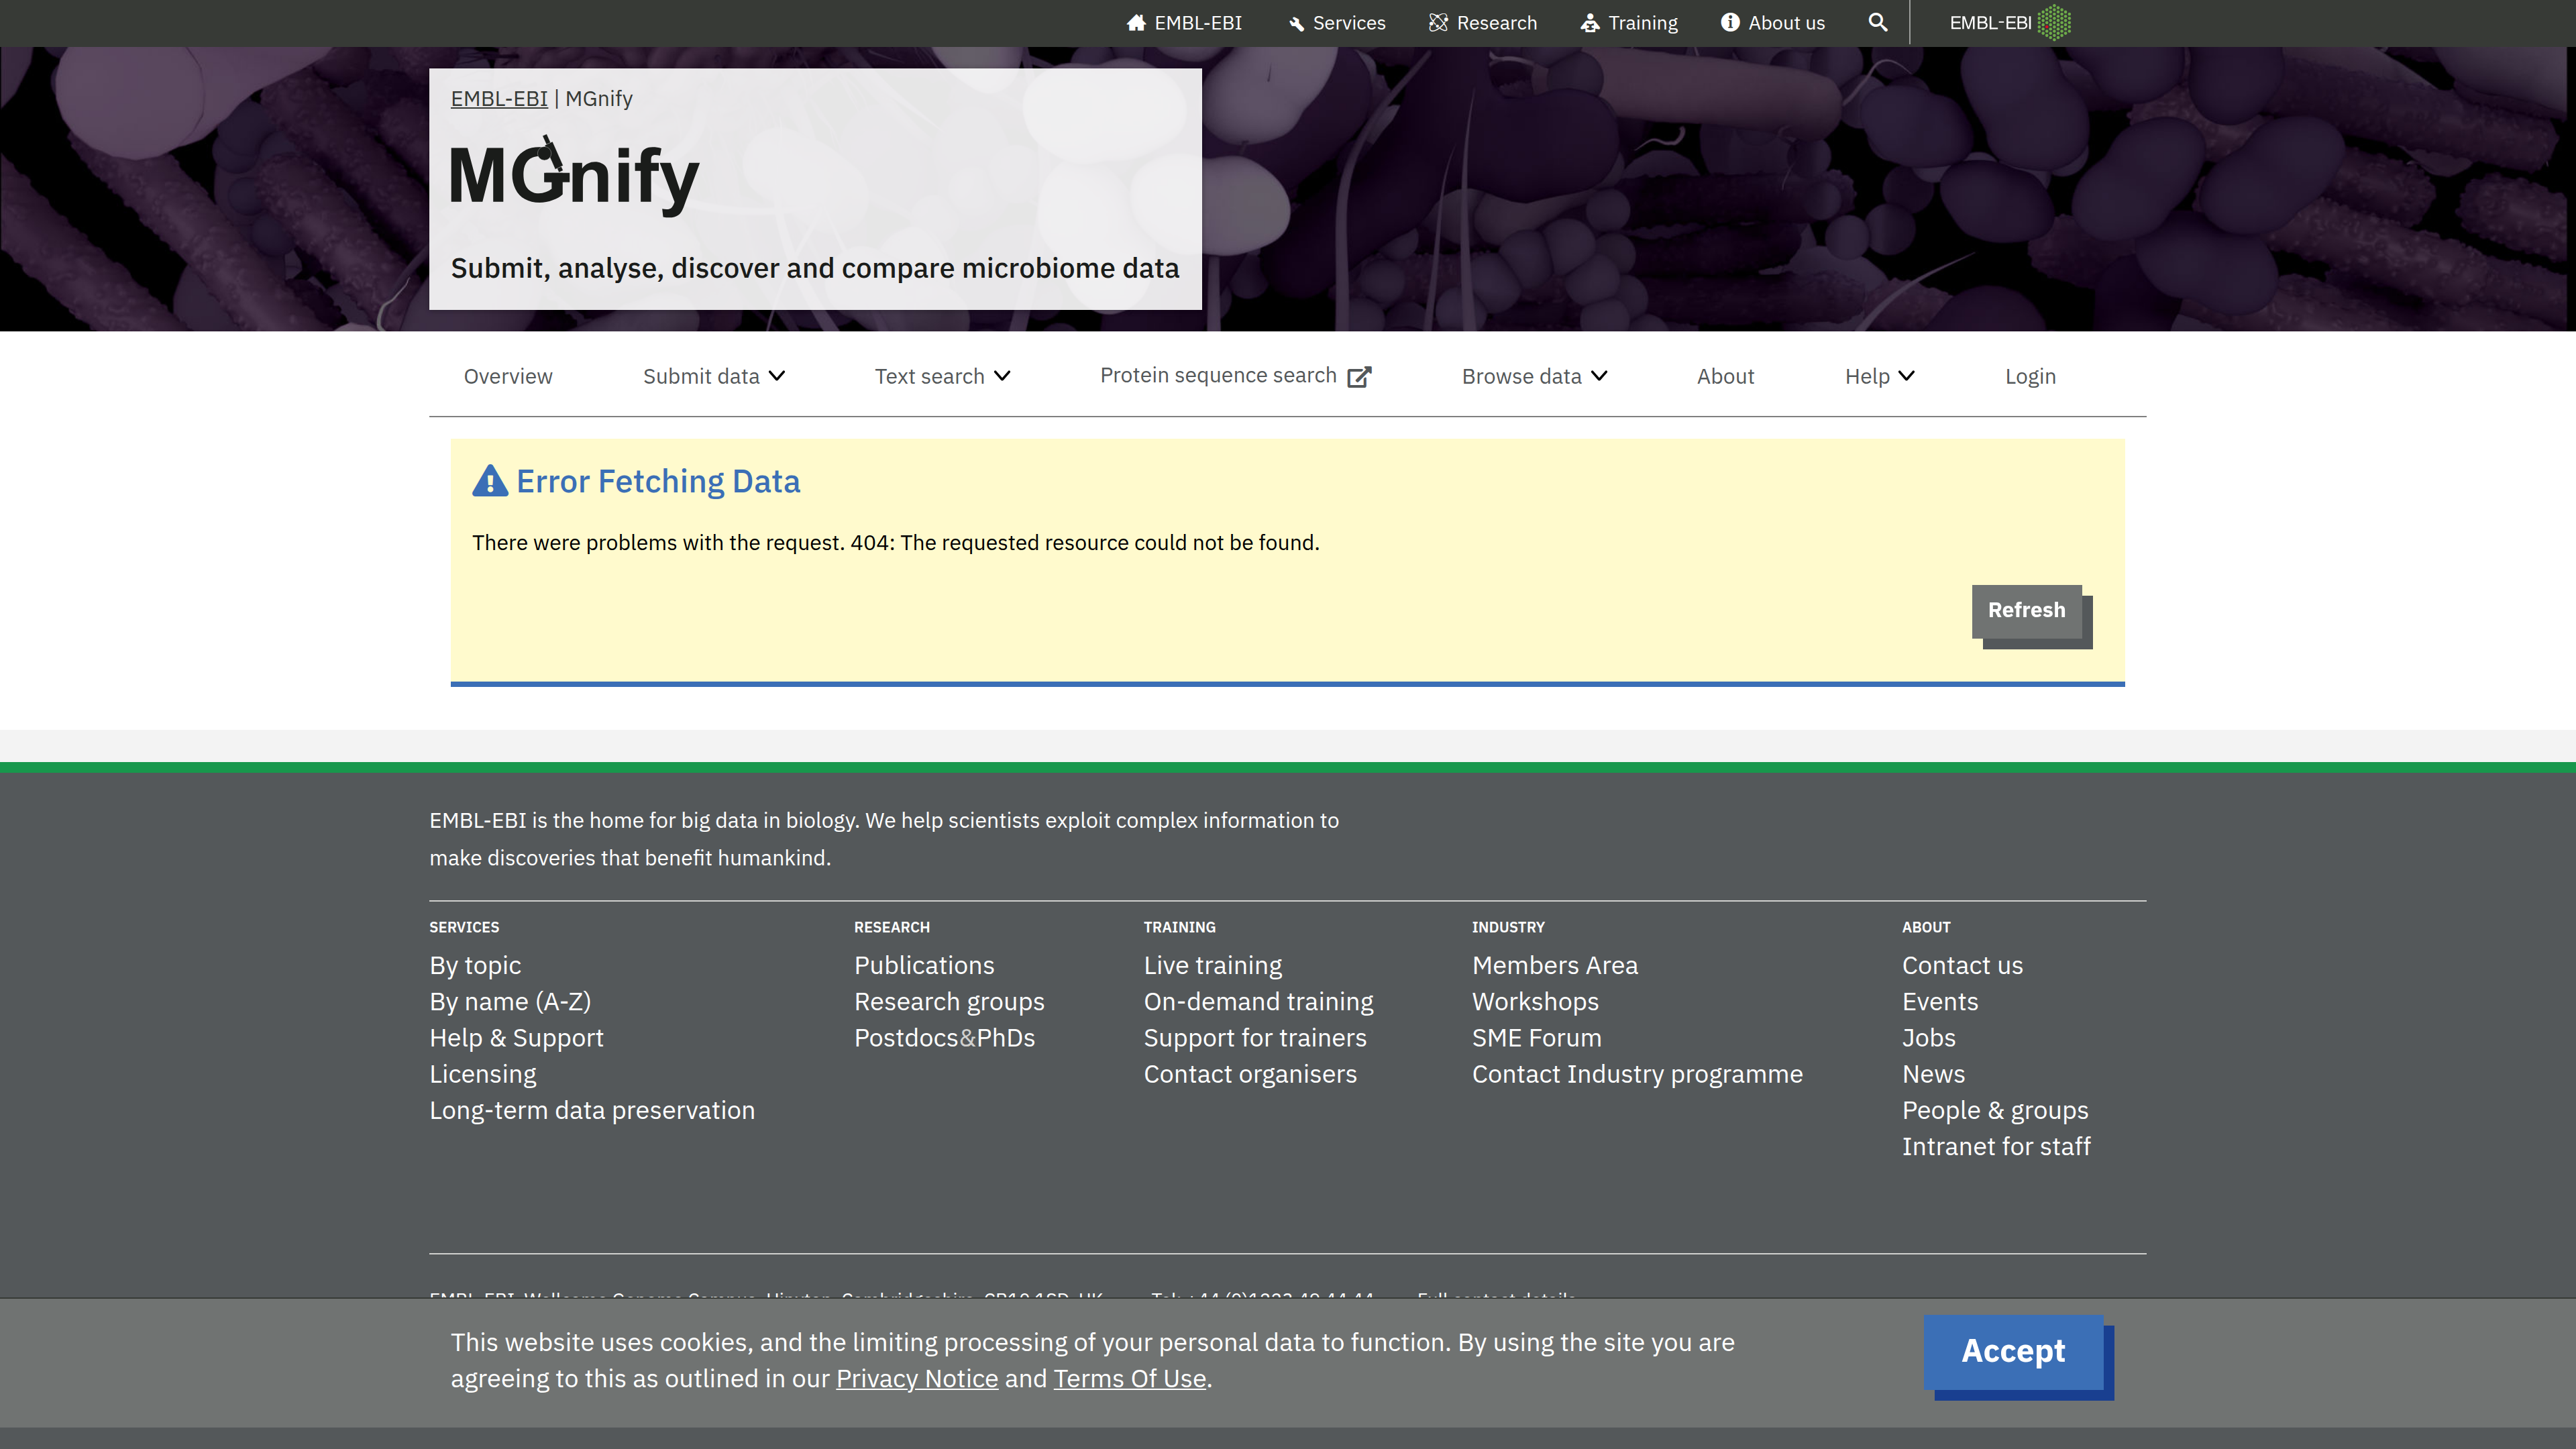The height and width of the screenshot is (1449, 2576).
Task: Open Intranet for staff footer link
Action: [1996, 1146]
